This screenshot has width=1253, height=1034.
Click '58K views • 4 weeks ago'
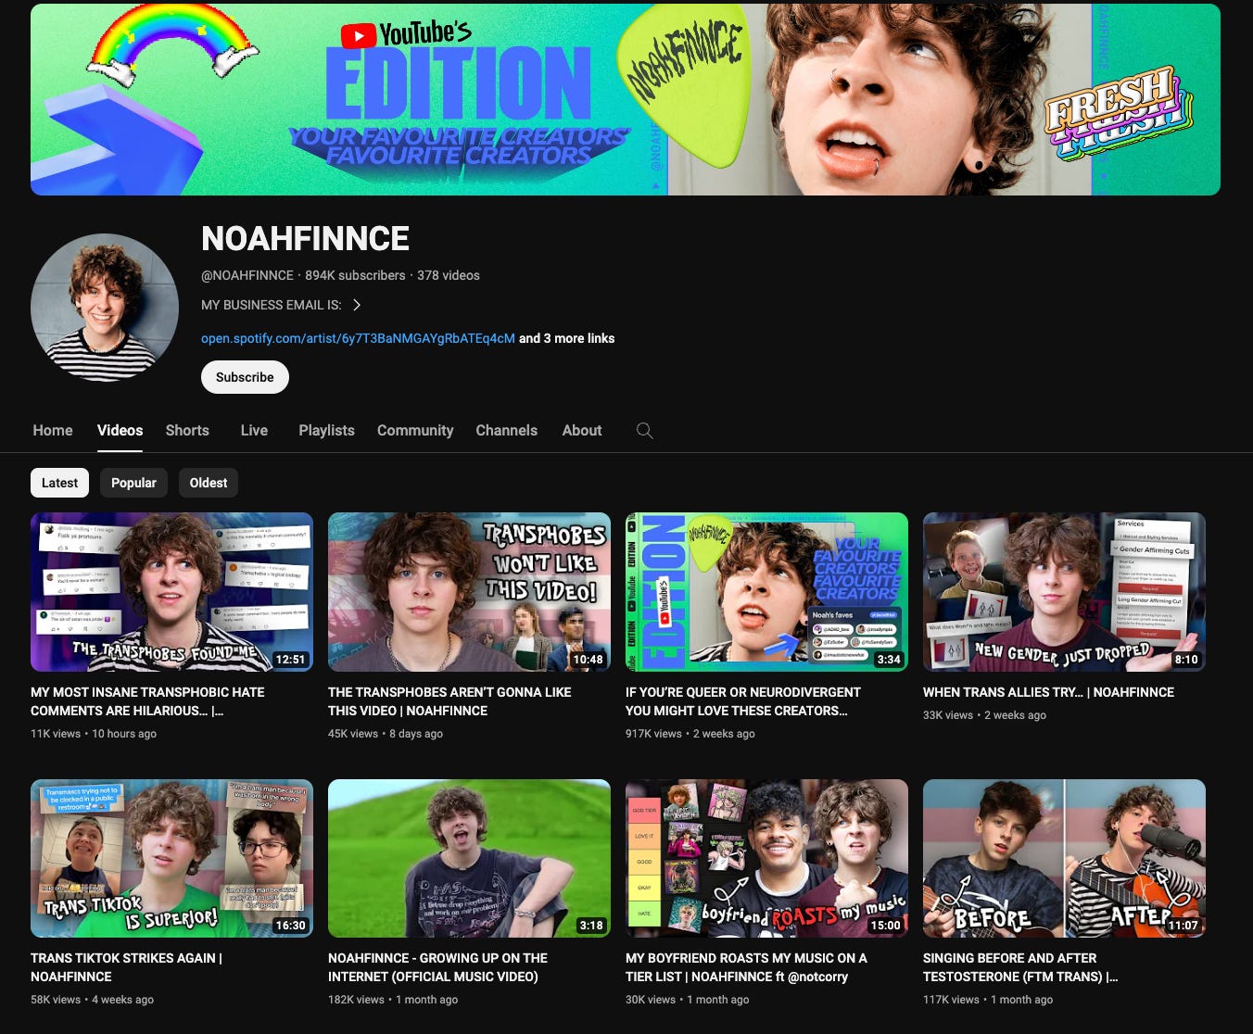pyautogui.click(x=93, y=1000)
